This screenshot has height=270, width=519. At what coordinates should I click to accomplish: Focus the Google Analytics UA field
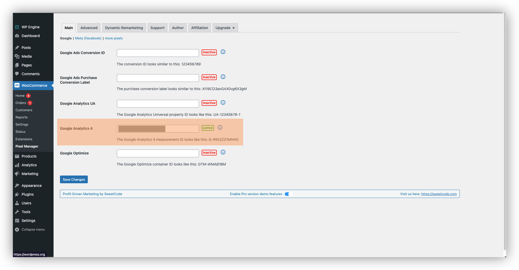pos(158,104)
